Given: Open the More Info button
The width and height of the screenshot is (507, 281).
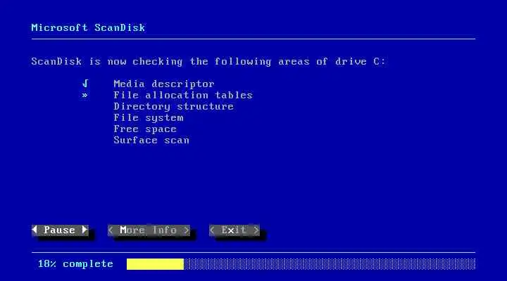Looking at the screenshot, I should point(149,230).
